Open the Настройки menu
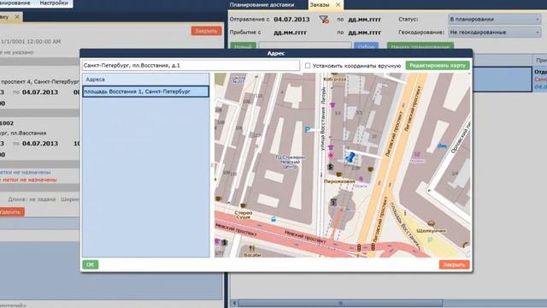This screenshot has width=547, height=308. pyautogui.click(x=54, y=3)
